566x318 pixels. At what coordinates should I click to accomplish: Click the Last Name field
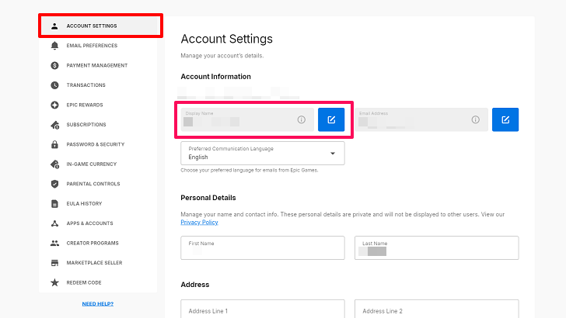pyautogui.click(x=436, y=247)
